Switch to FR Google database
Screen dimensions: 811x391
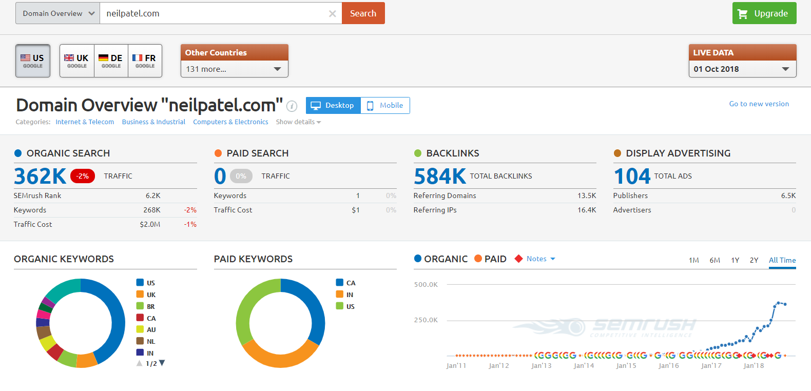coord(145,61)
